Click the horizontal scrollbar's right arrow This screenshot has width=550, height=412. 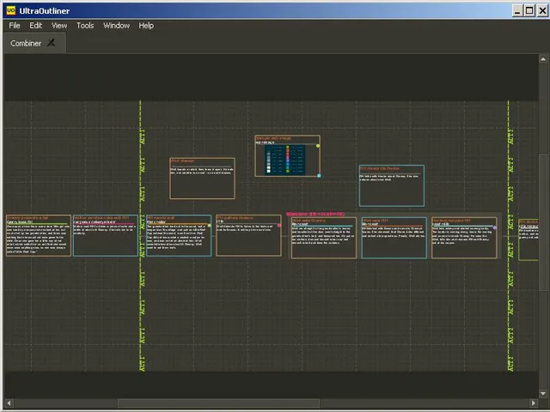tap(534, 403)
